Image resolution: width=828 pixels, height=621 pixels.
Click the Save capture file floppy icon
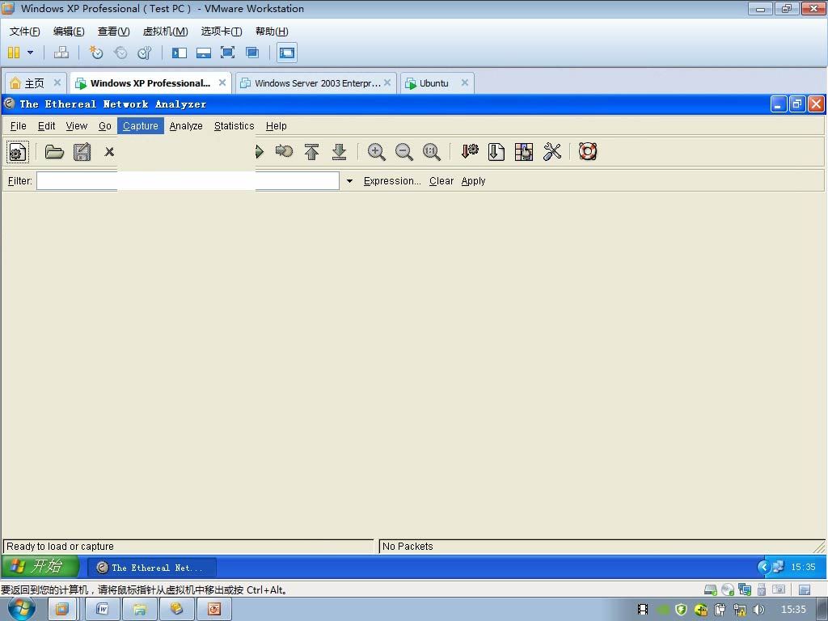(x=82, y=152)
